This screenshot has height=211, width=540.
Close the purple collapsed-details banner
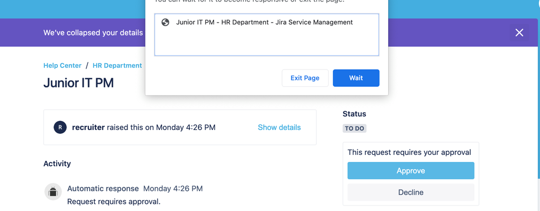coord(519,32)
